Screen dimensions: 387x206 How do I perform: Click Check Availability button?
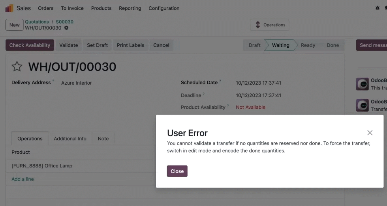pos(30,45)
